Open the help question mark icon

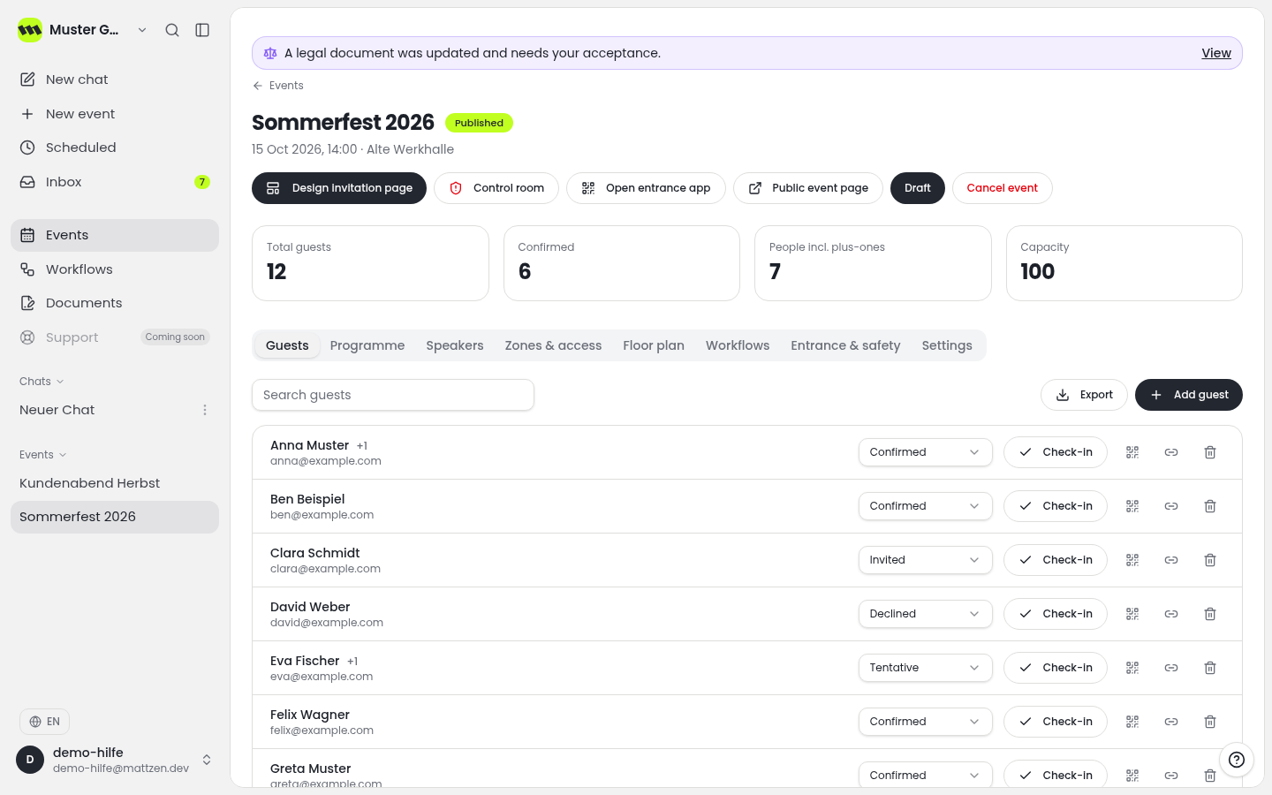click(x=1237, y=760)
